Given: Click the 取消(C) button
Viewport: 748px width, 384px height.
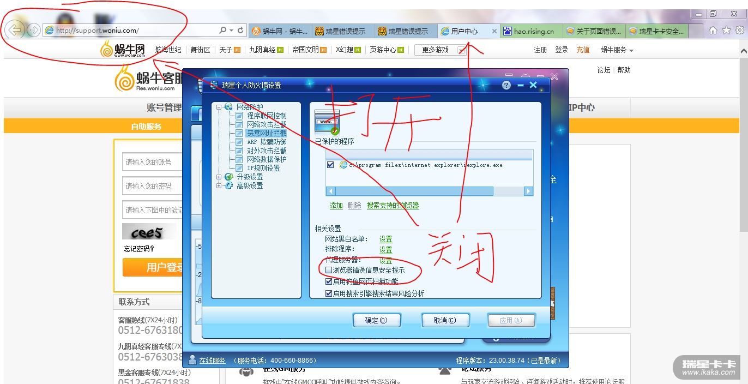Looking at the screenshot, I should coord(445,320).
